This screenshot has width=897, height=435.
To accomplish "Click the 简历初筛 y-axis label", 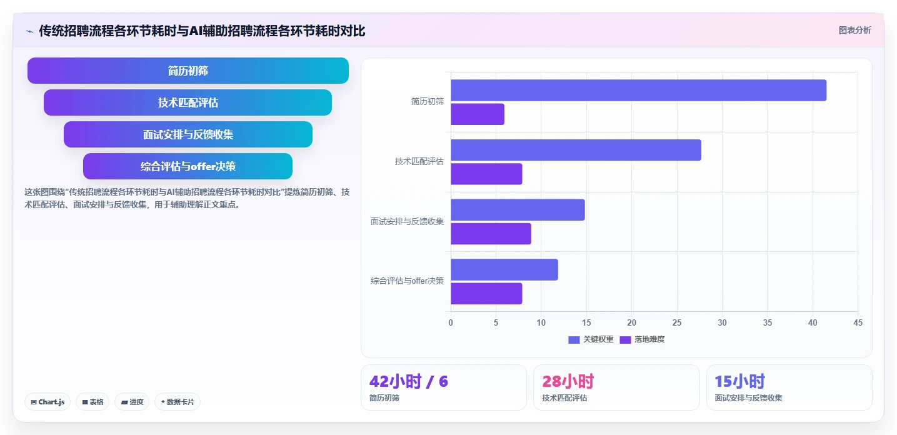I will 428,101.
